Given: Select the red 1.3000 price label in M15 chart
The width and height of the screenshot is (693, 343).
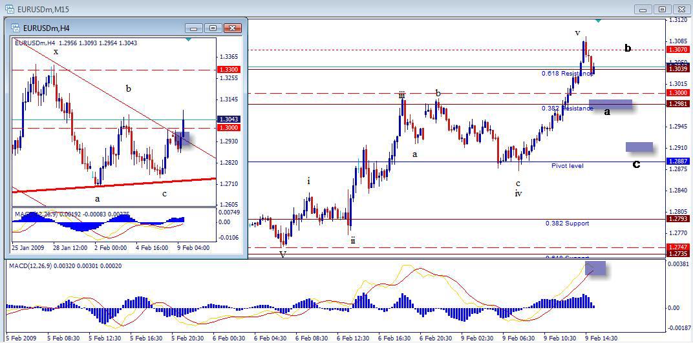Looking at the screenshot, I should click(x=677, y=93).
